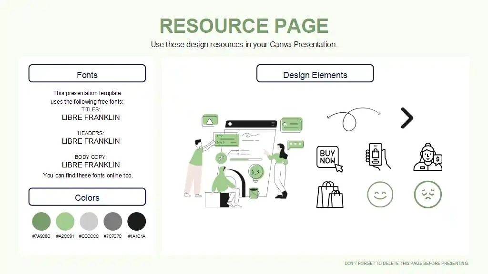Click the Fonts heading box
The image size is (488, 274).
pos(87,73)
